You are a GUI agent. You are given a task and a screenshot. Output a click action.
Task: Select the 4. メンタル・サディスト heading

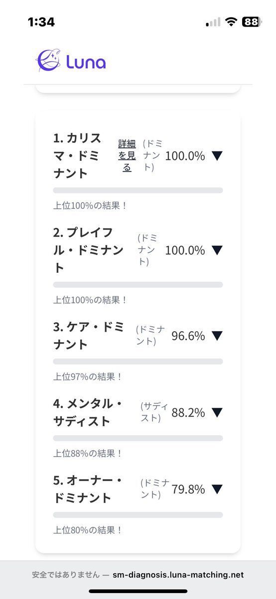pos(89,413)
